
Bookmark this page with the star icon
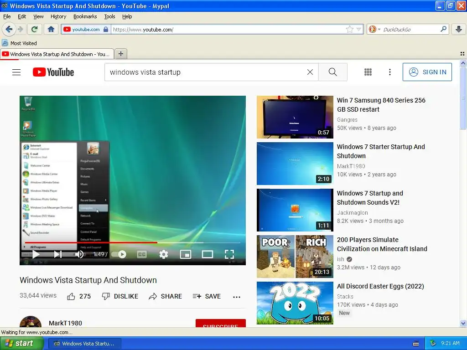pos(350,29)
